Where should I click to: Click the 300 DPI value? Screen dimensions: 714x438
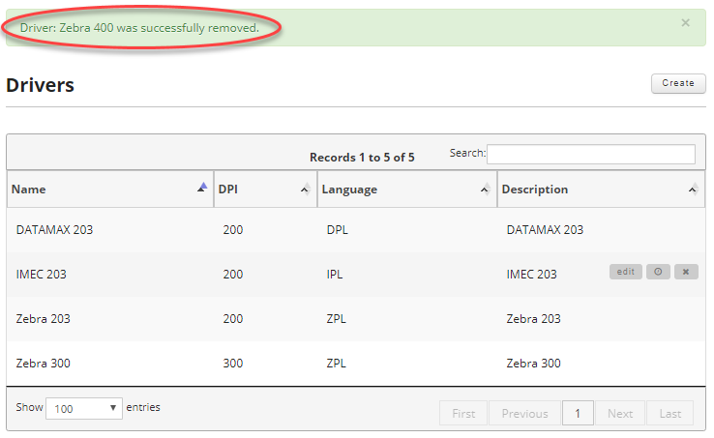pos(233,364)
